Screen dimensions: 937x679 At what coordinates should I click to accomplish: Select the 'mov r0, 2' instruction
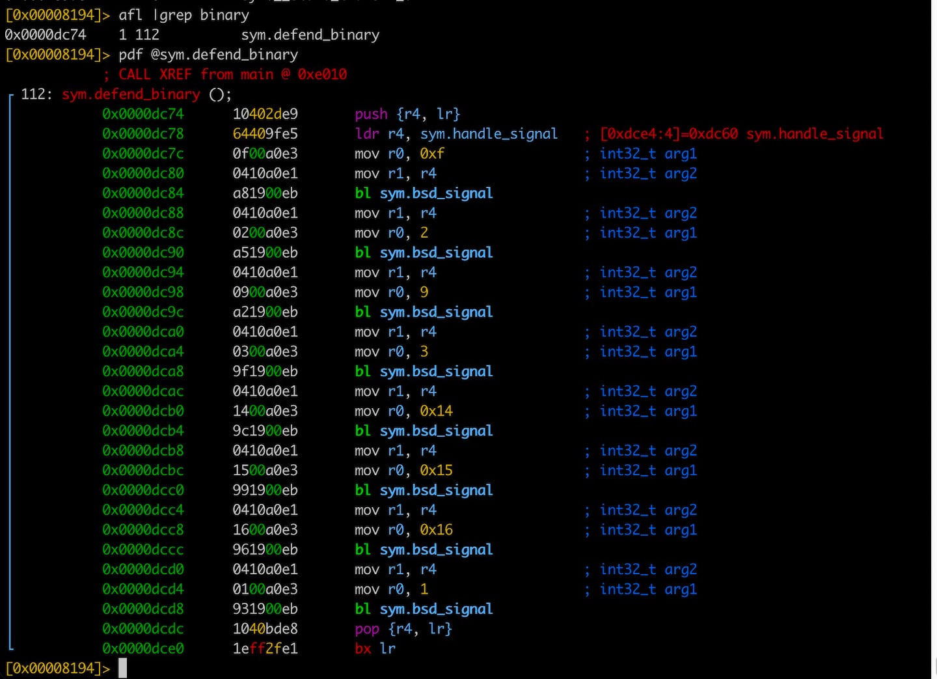pos(391,233)
